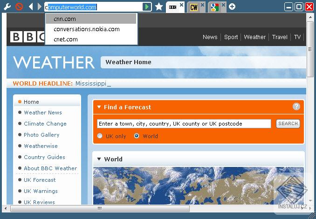Image resolution: width=316 pixels, height=219 pixels.
Task: Open the Sport section link
Action: pyautogui.click(x=231, y=37)
